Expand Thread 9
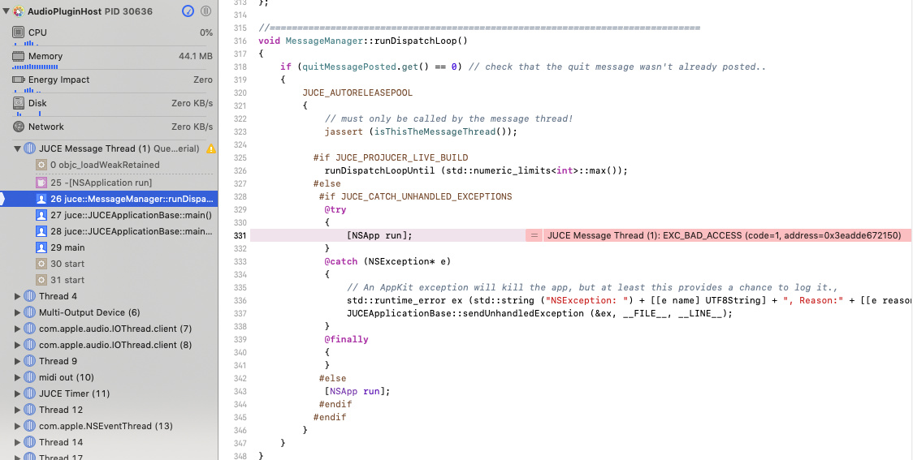The image size is (913, 460). [x=18, y=361]
